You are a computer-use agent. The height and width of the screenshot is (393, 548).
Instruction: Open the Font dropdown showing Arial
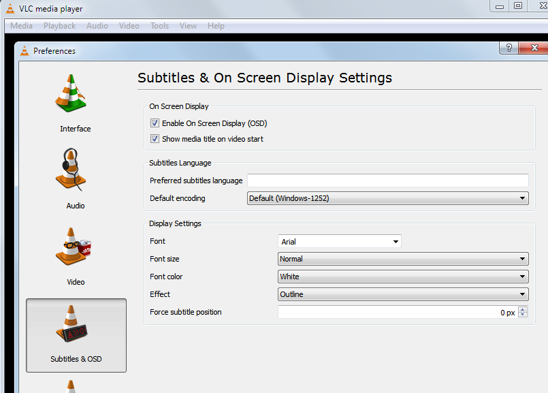(340, 242)
